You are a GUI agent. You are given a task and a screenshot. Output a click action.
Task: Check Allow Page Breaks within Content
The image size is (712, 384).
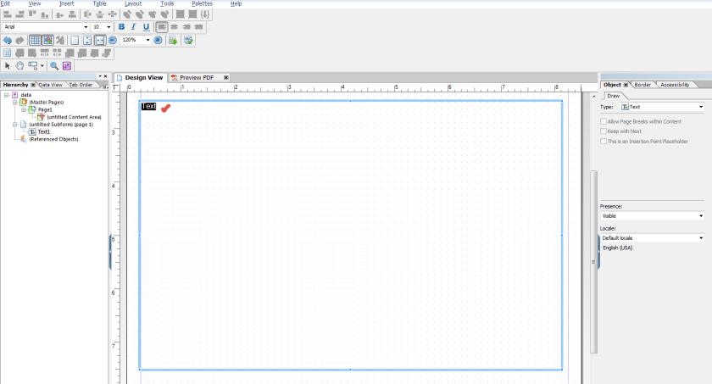click(x=604, y=121)
